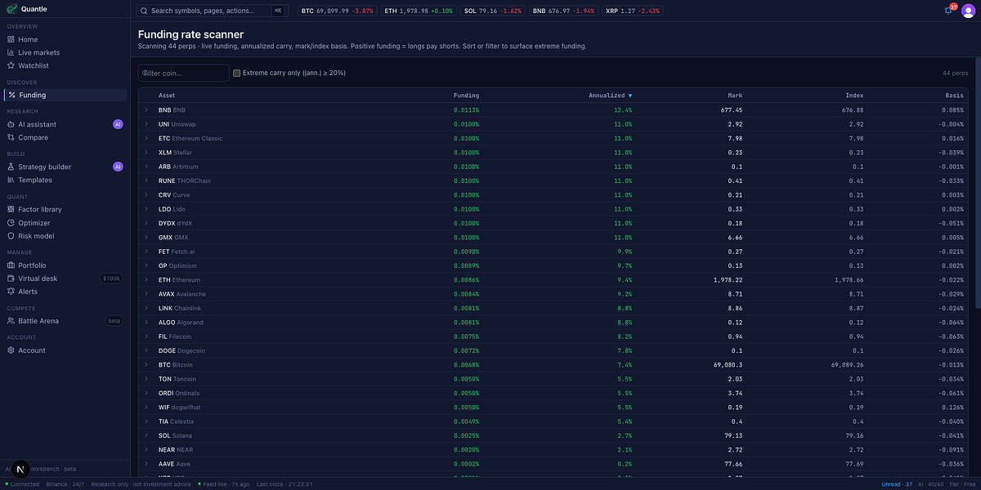This screenshot has width=981, height=490.
Task: Click the AVAX Avalanche row name
Action: 182,294
